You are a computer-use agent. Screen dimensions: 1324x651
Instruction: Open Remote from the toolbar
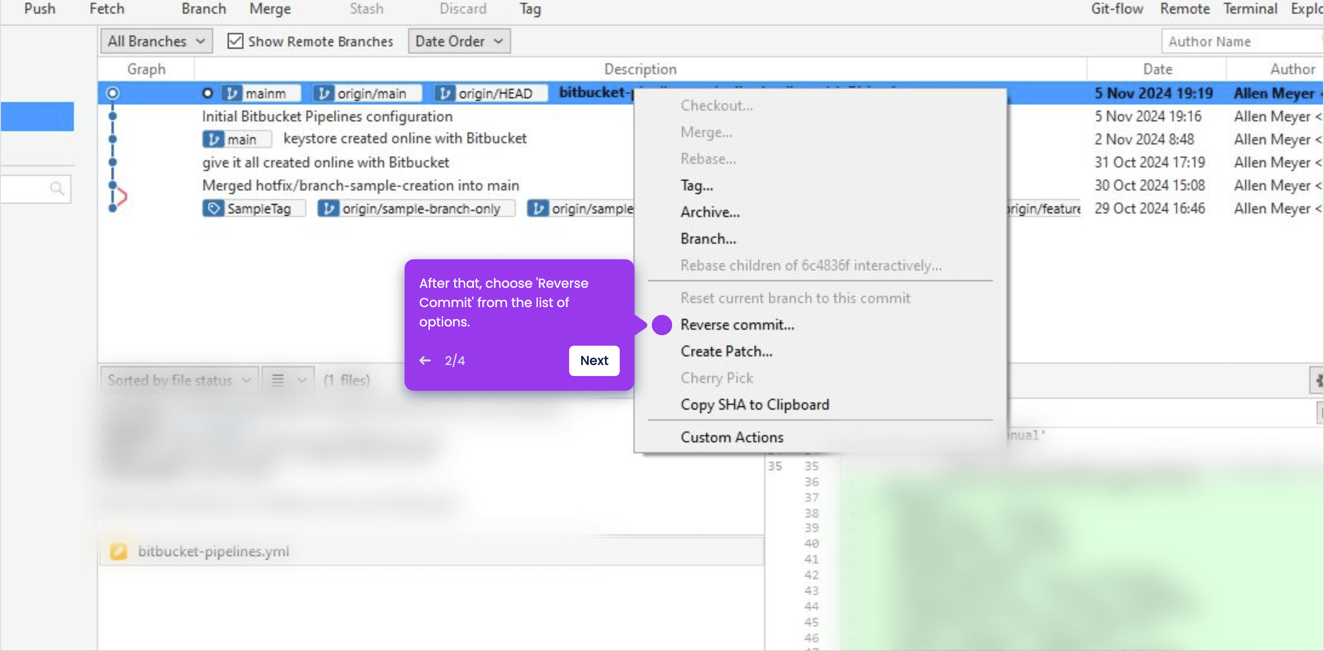pos(1185,9)
